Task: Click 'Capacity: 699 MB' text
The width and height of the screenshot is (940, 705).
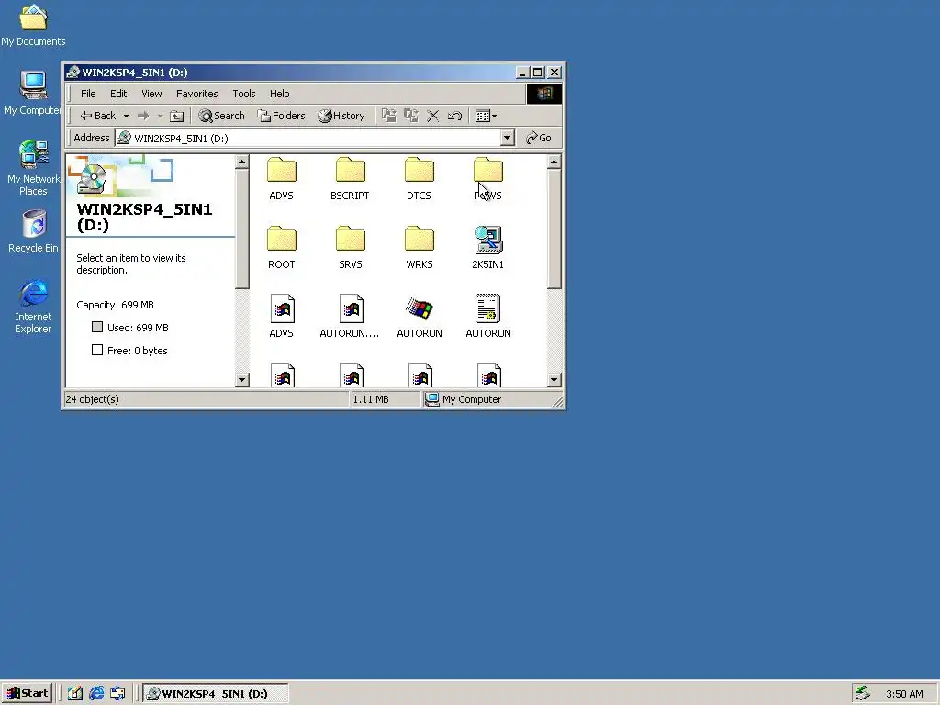Action: tap(115, 305)
